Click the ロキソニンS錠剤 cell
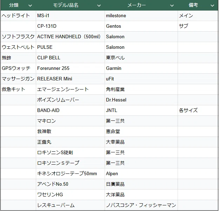 [x=70, y=152]
